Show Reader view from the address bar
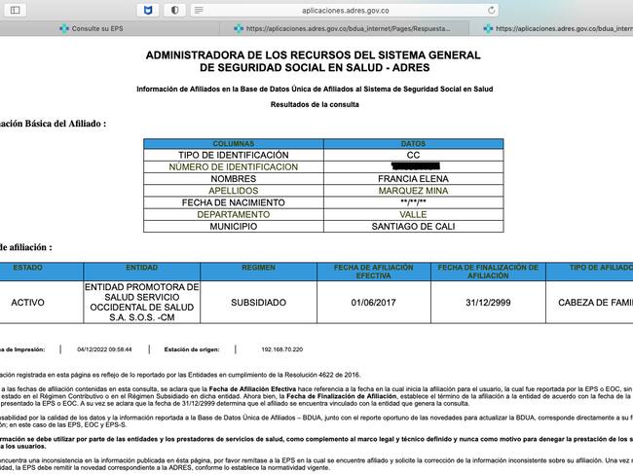Viewport: 633px width, 474px height. pyautogui.click(x=201, y=9)
